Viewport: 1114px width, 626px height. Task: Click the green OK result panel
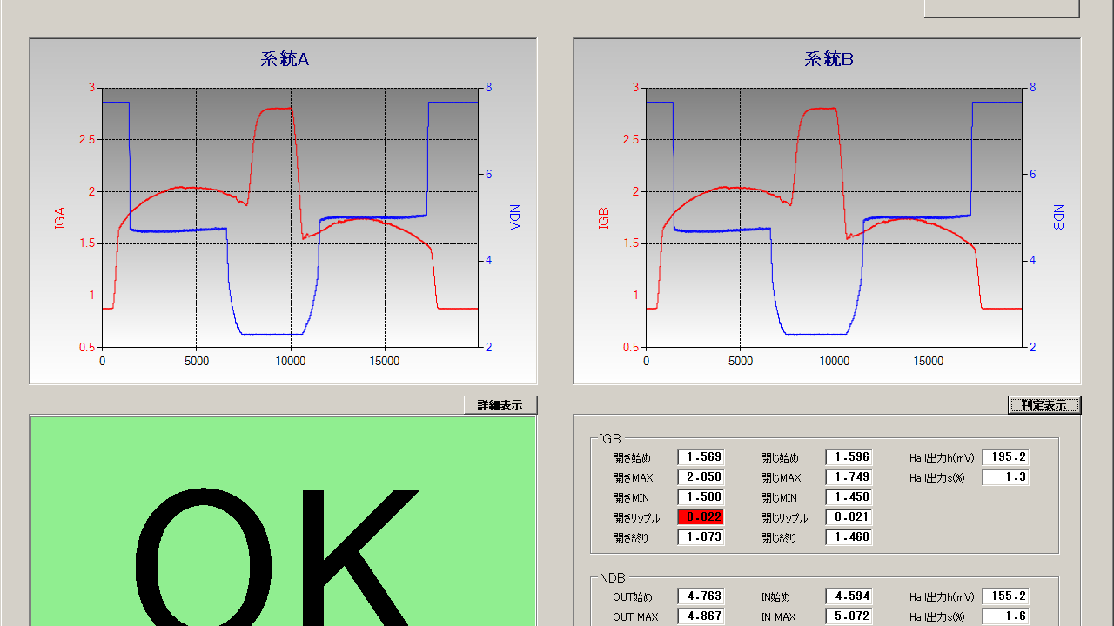[283, 522]
